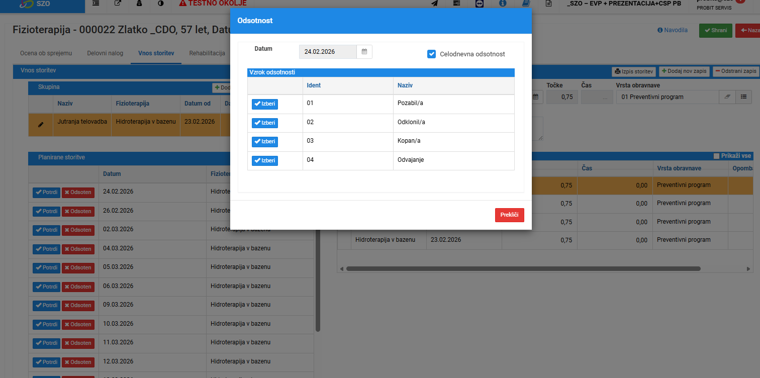Click the paper plane send icon
The height and width of the screenshot is (378, 760).
pyautogui.click(x=434, y=4)
